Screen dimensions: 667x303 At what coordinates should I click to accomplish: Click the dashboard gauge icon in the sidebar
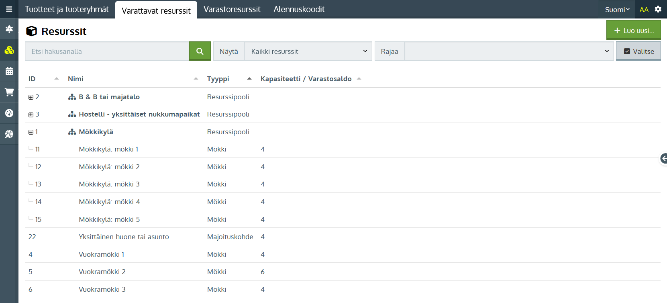[x=9, y=113]
